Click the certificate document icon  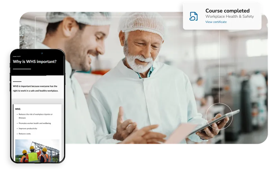(194, 16)
